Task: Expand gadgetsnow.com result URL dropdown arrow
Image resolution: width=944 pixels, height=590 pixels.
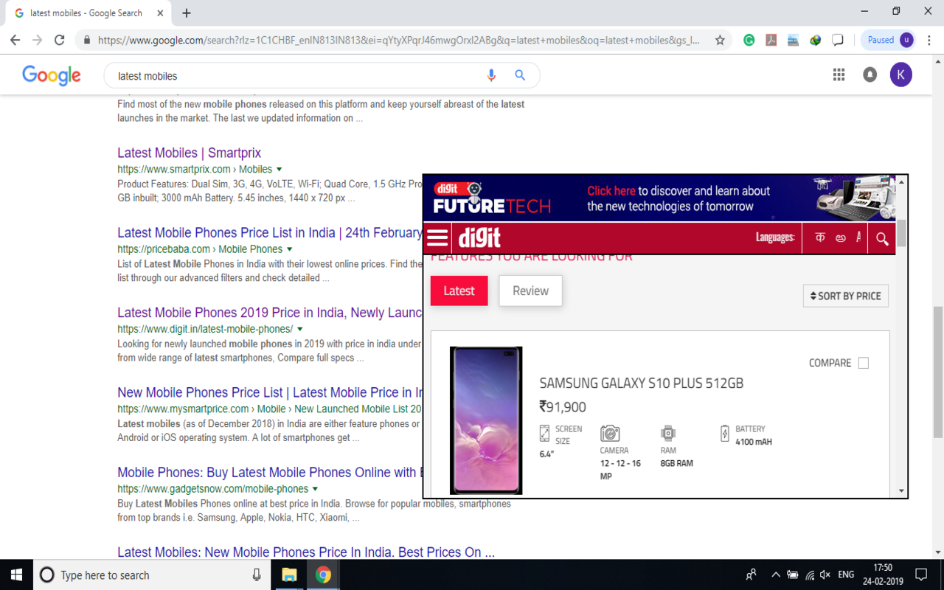Action: (x=315, y=489)
